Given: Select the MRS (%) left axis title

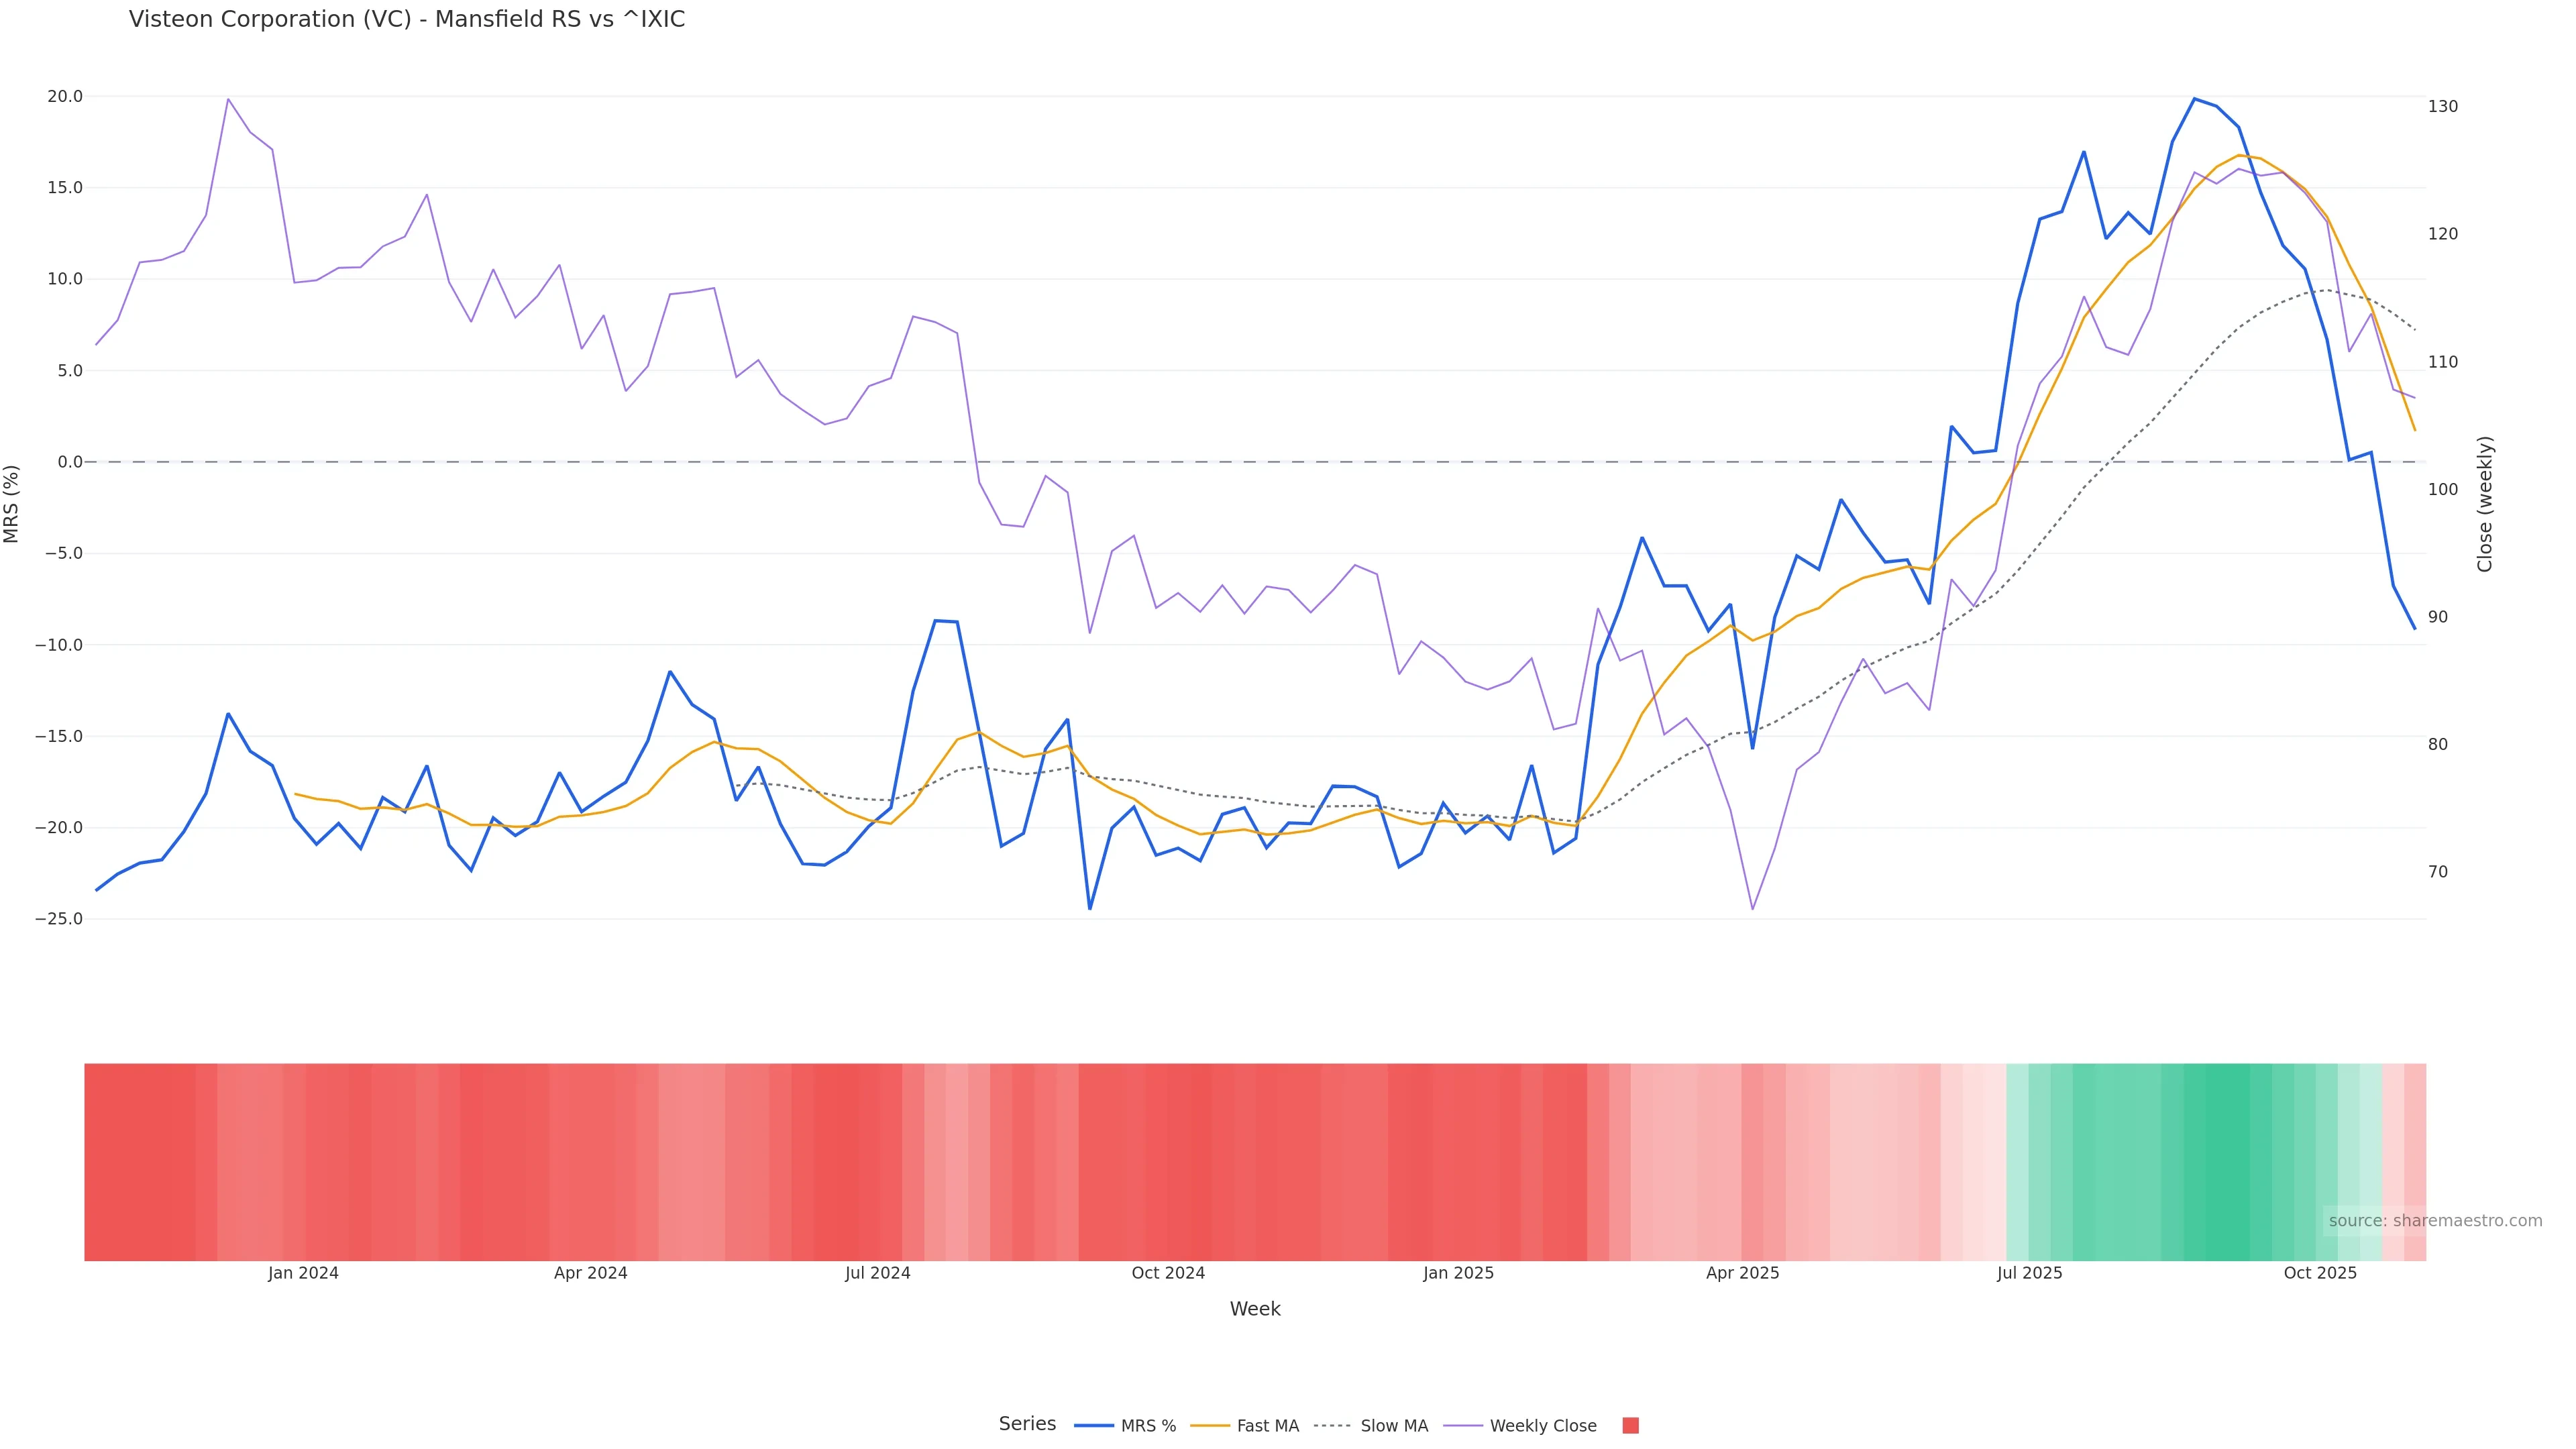Looking at the screenshot, I should coord(11,503).
